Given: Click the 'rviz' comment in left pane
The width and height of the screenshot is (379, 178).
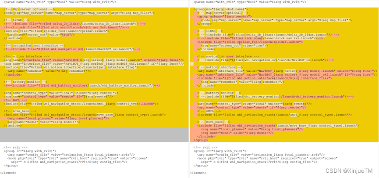Looking at the screenshot, I should point(15,147).
